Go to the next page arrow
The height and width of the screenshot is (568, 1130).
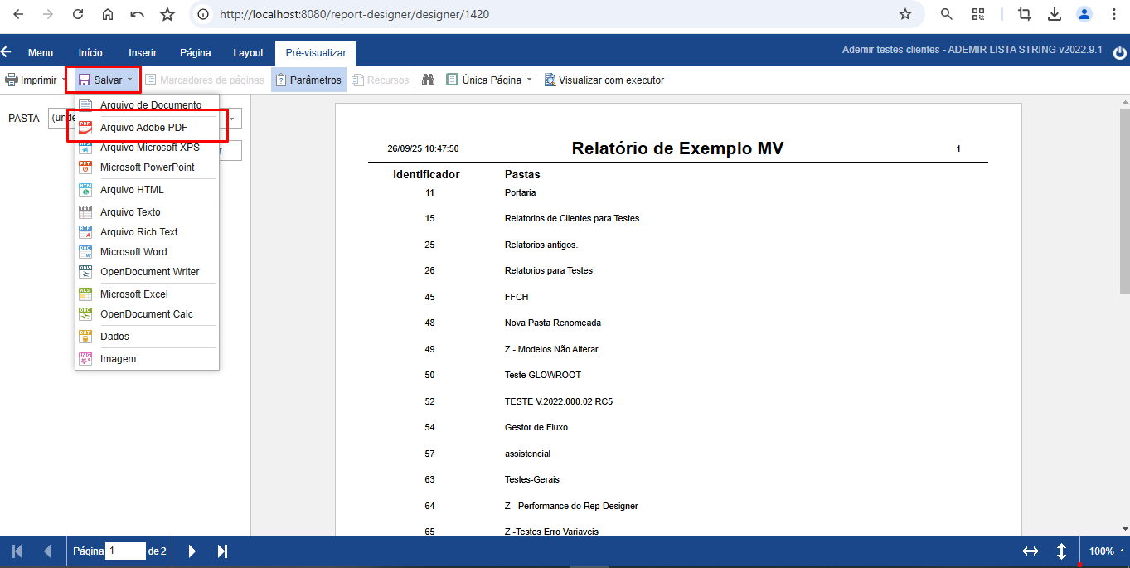(x=192, y=551)
